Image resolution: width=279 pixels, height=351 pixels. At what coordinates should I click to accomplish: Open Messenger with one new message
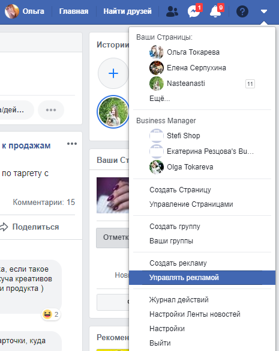194,11
